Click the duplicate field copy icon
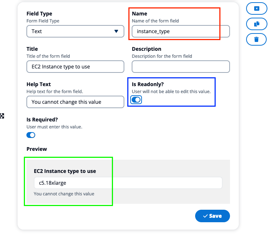This screenshot has height=234, width=274. pyautogui.click(x=256, y=24)
